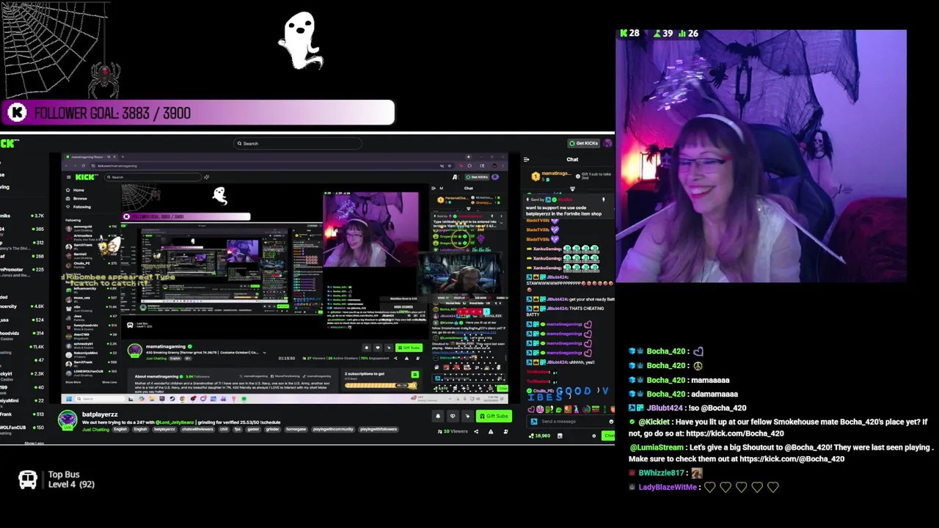Click the Top Bus Level 4 overlay icon
Viewport: 939px width, 528px height.
point(28,480)
